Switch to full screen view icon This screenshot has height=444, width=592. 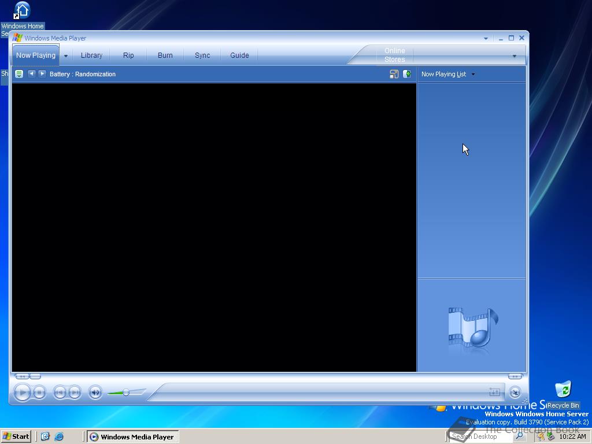(x=494, y=393)
